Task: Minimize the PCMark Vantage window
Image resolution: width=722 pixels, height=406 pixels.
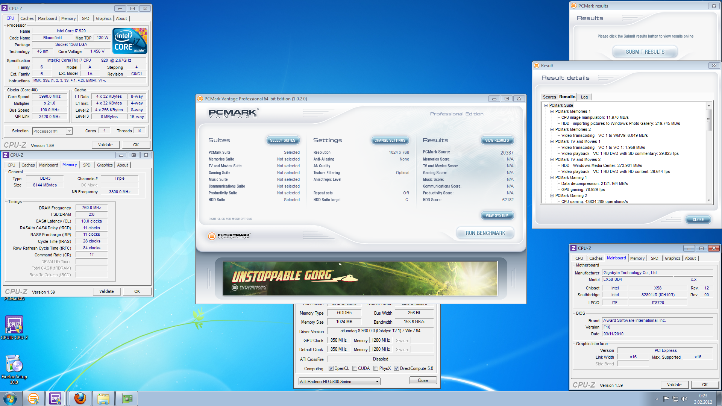Action: 494,98
